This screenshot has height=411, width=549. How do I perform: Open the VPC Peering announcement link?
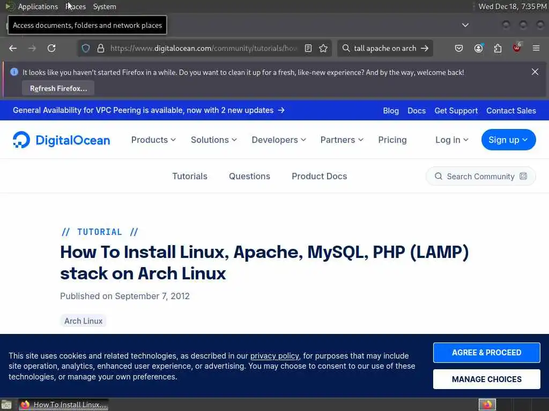pos(149,110)
